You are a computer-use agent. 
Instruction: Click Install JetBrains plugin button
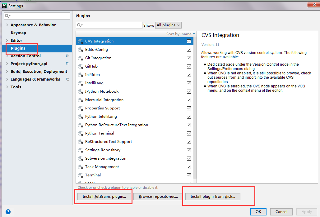[x=104, y=197]
